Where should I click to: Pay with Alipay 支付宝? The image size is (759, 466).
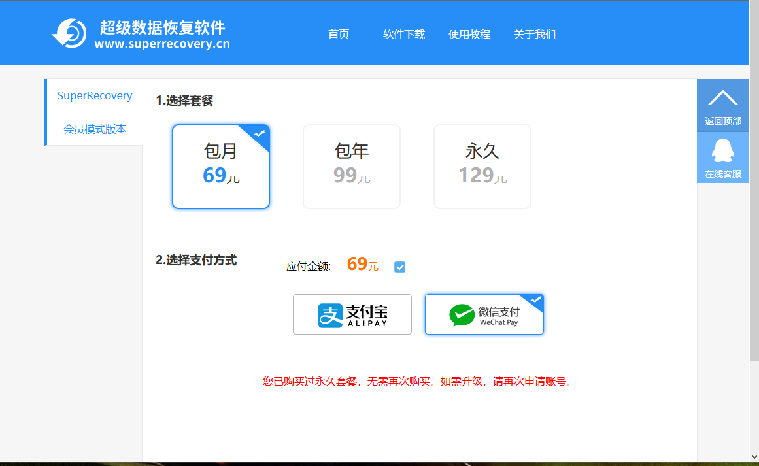tap(352, 314)
